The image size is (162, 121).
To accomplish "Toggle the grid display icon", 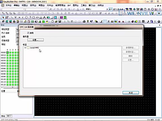I will coord(105,22).
